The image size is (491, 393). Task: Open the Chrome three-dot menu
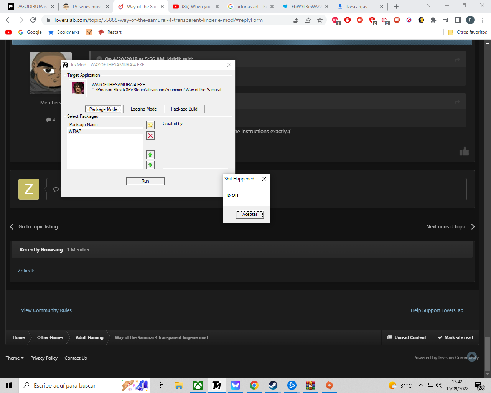tap(483, 20)
